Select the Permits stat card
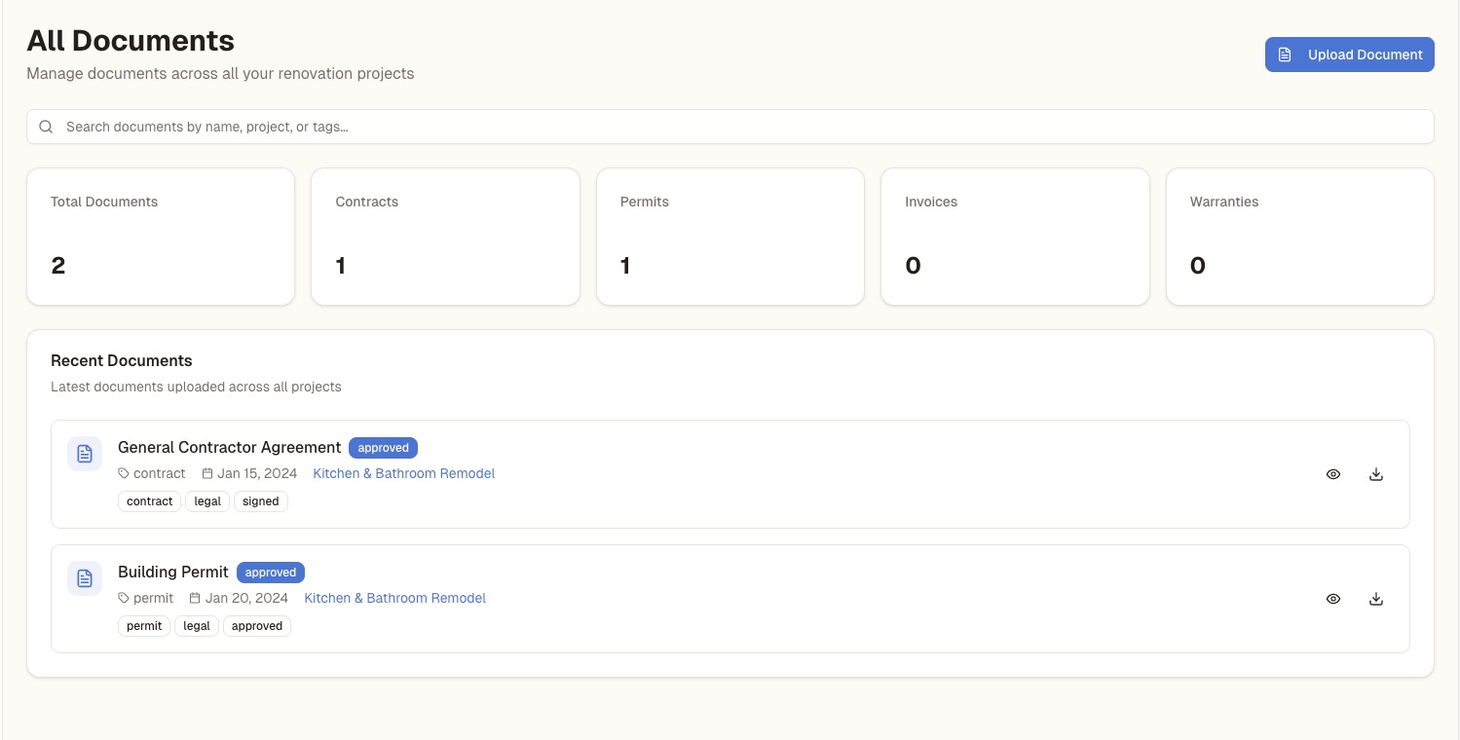Image resolution: width=1460 pixels, height=740 pixels. (730, 236)
